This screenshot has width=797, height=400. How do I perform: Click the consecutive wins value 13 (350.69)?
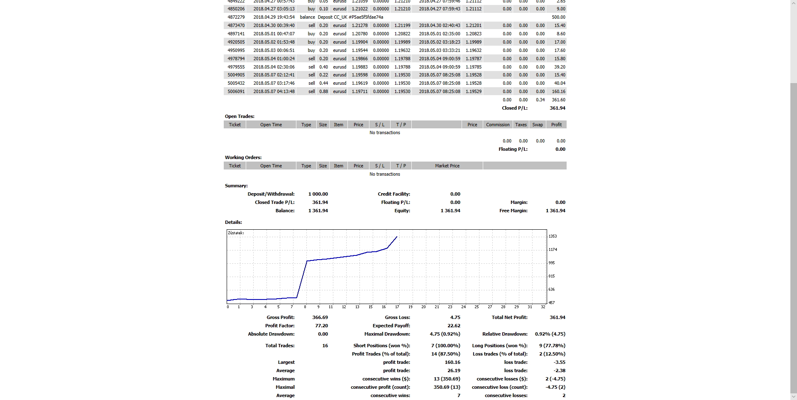[447, 379]
